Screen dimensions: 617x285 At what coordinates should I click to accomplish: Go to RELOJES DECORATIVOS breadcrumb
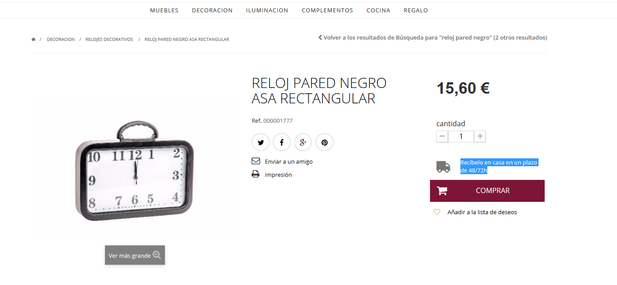click(x=109, y=39)
